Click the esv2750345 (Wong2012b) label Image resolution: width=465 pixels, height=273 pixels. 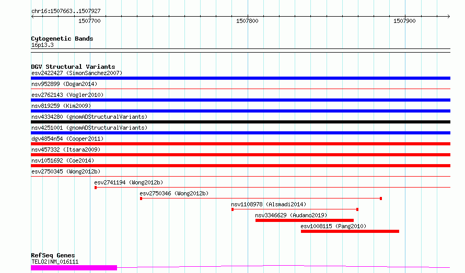point(66,171)
